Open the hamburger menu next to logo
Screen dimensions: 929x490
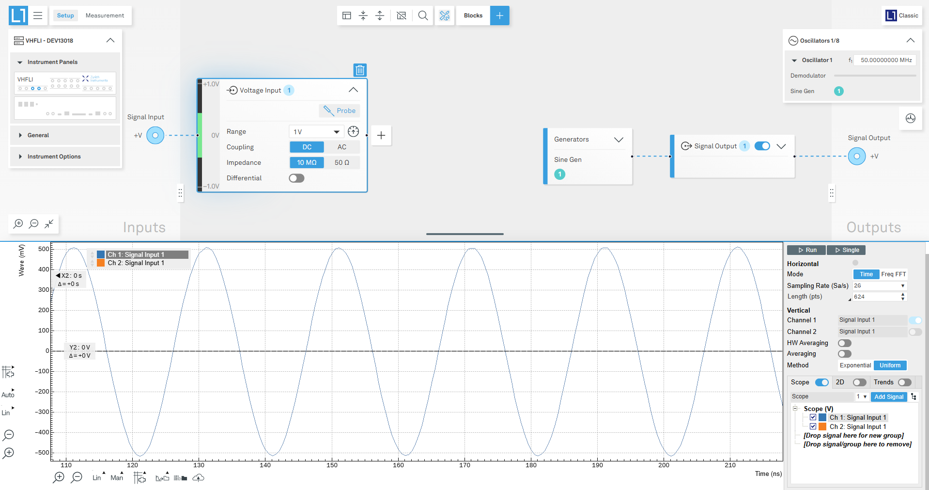coord(38,16)
